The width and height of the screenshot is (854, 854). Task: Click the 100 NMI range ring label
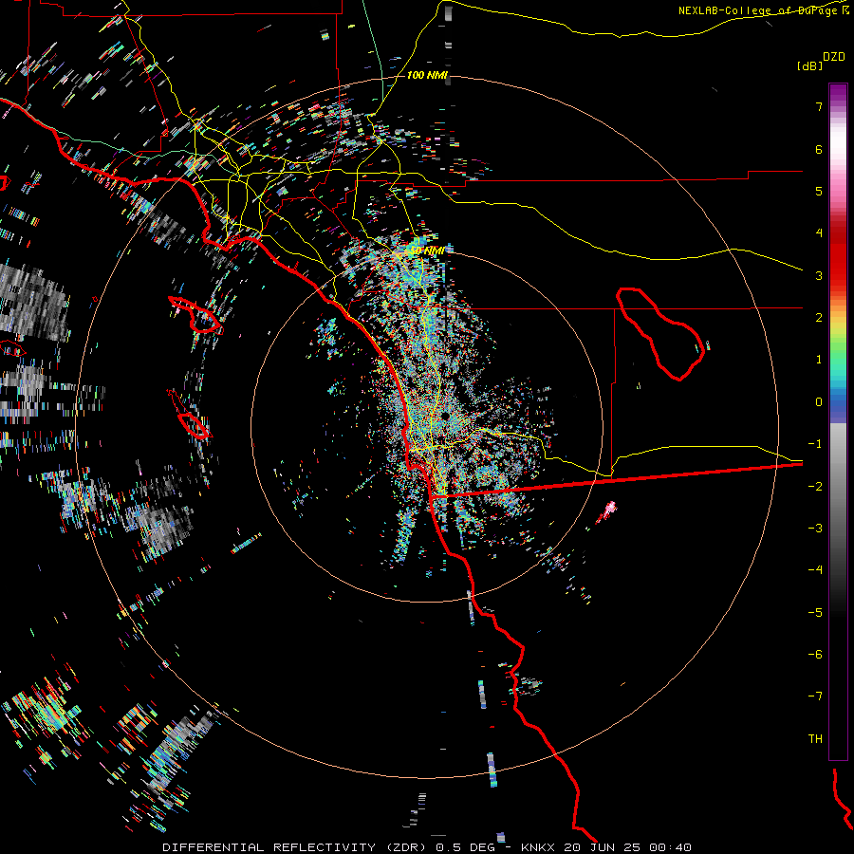click(428, 75)
